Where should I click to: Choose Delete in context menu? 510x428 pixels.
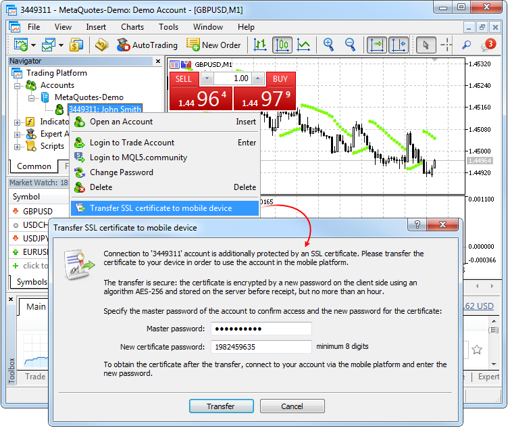click(165, 187)
